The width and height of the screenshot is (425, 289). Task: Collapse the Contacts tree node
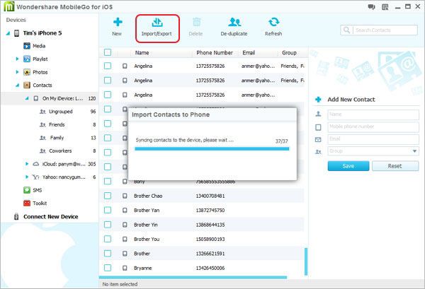(x=17, y=85)
